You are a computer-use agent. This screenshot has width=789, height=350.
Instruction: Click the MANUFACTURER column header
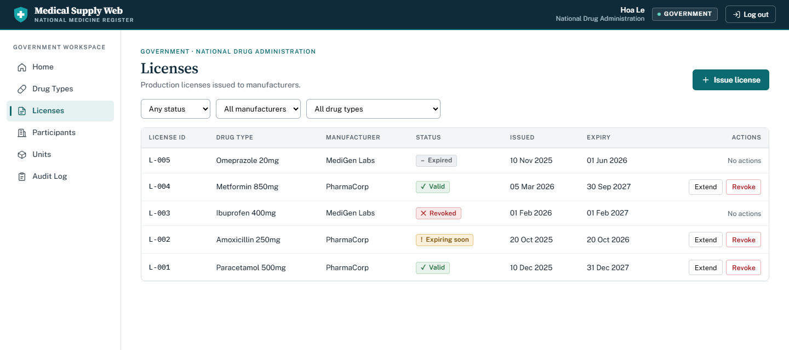[x=353, y=137]
